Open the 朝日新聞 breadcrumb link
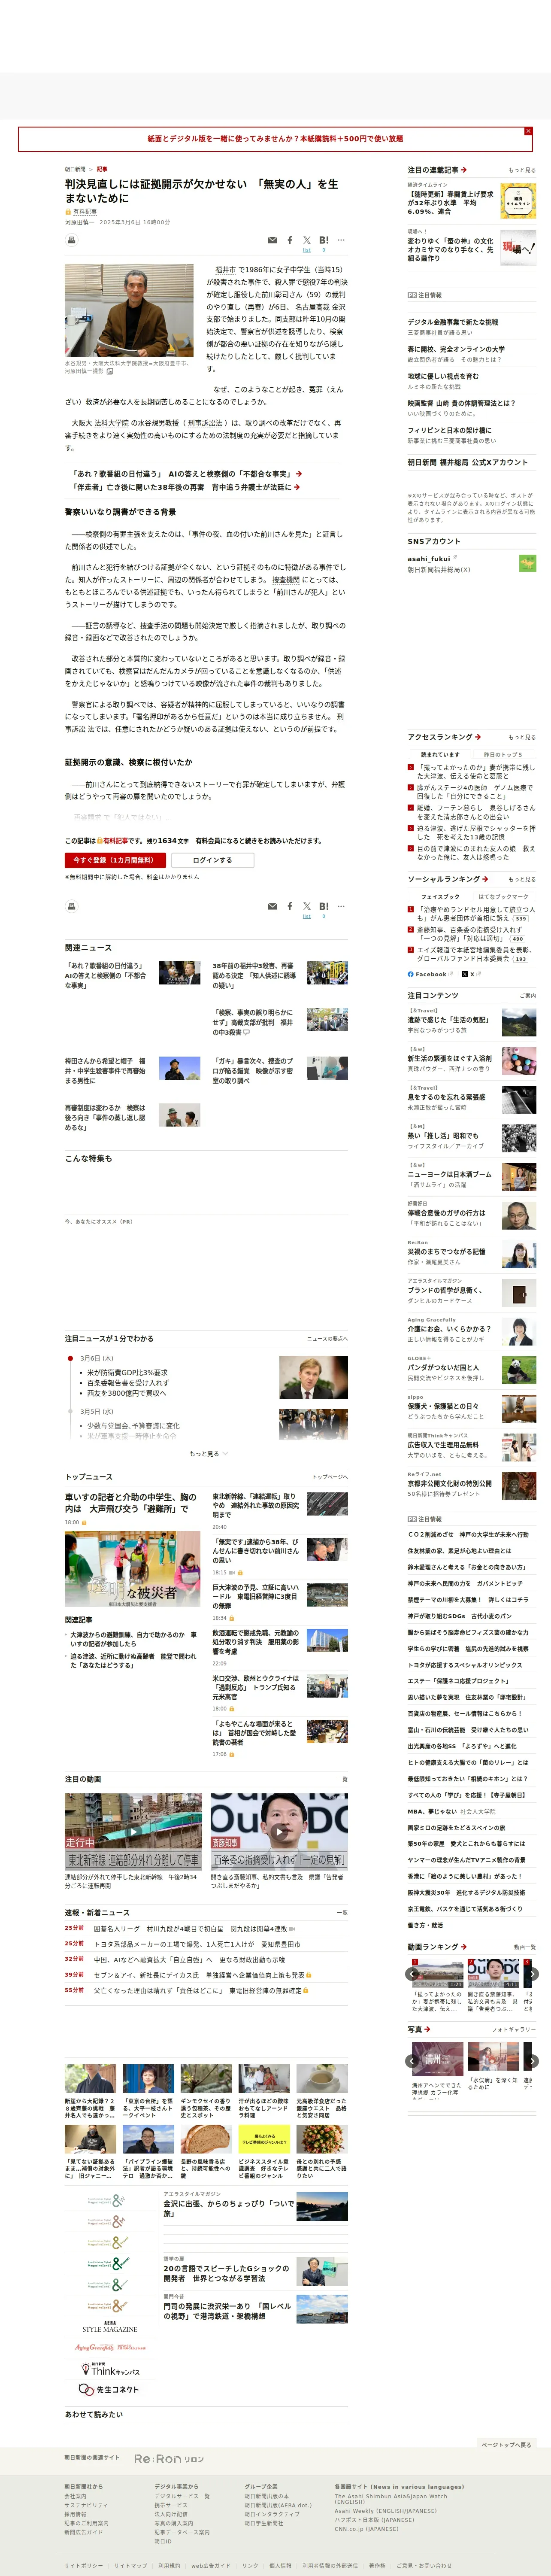Screen dimensions: 551x2576 point(75,169)
